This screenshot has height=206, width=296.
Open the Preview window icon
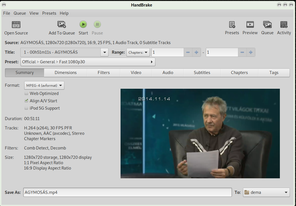(x=250, y=25)
